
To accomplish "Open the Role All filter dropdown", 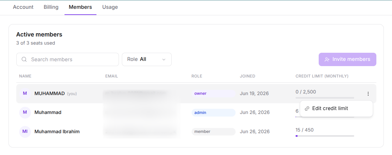I will pos(147,59).
